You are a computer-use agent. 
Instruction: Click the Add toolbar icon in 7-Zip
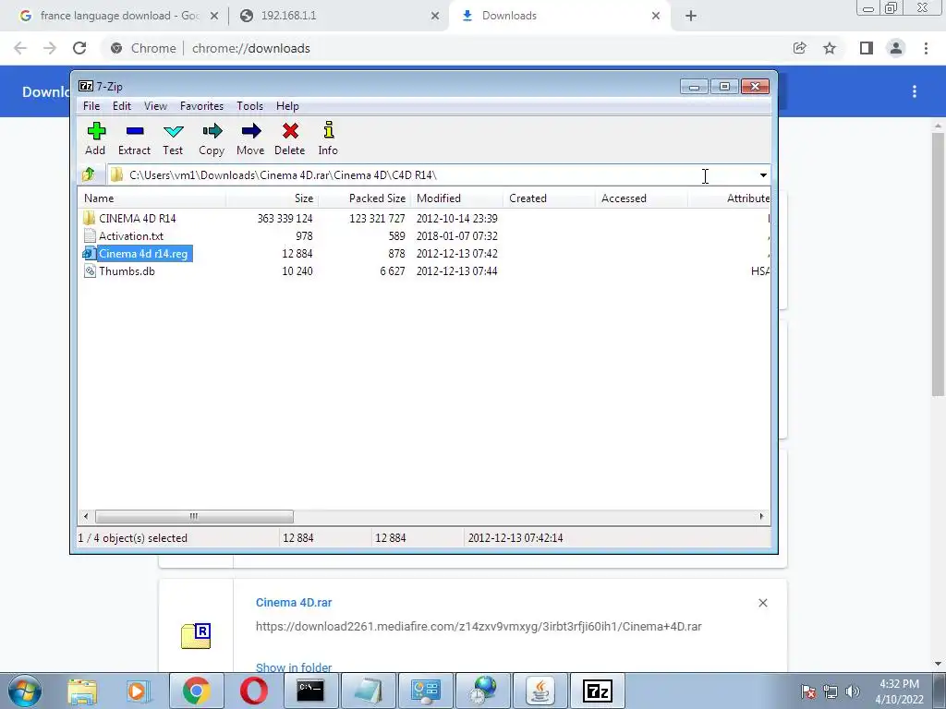(x=95, y=138)
